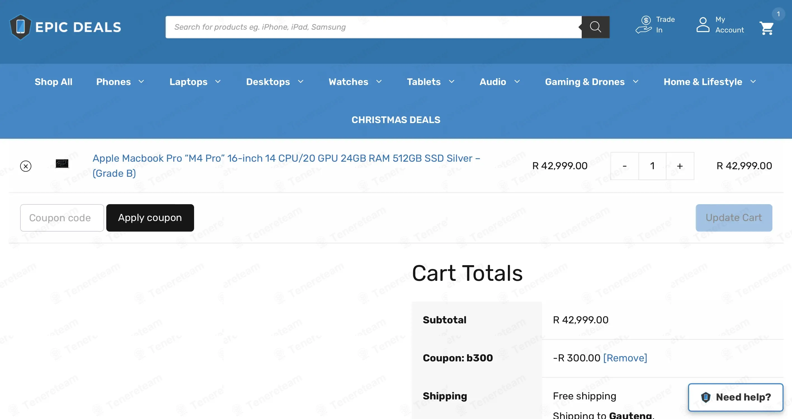This screenshot has width=792, height=419.
Task: Open the CHRISTMAS DEALS link
Action: point(396,120)
